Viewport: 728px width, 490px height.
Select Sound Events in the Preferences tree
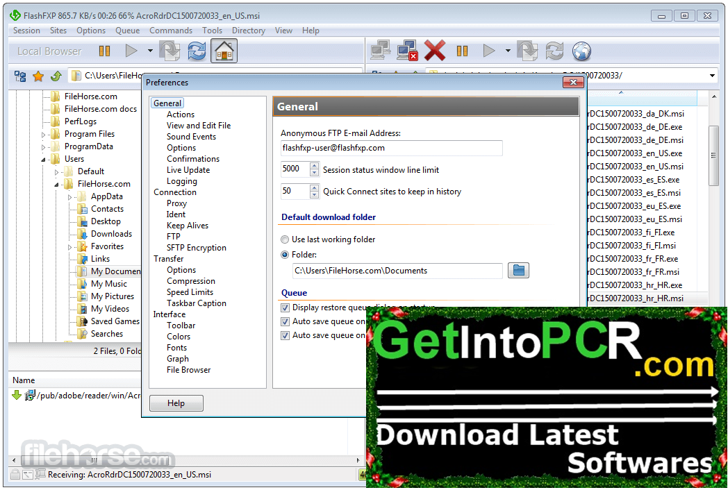(191, 137)
